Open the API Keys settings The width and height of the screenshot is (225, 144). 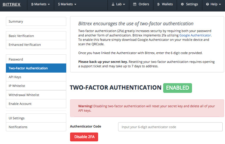(36, 77)
